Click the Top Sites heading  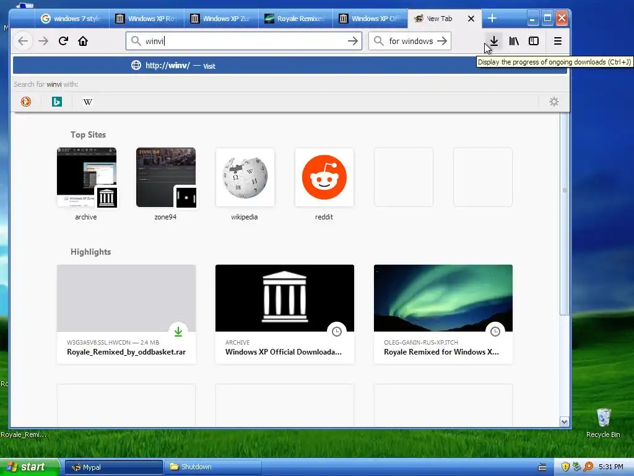point(88,134)
